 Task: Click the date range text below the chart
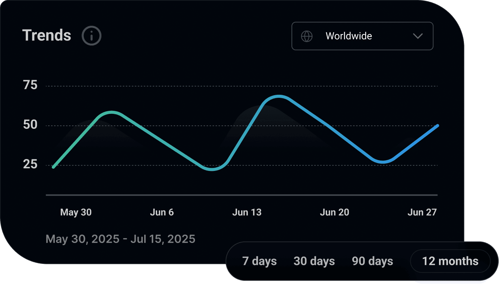[x=120, y=239]
